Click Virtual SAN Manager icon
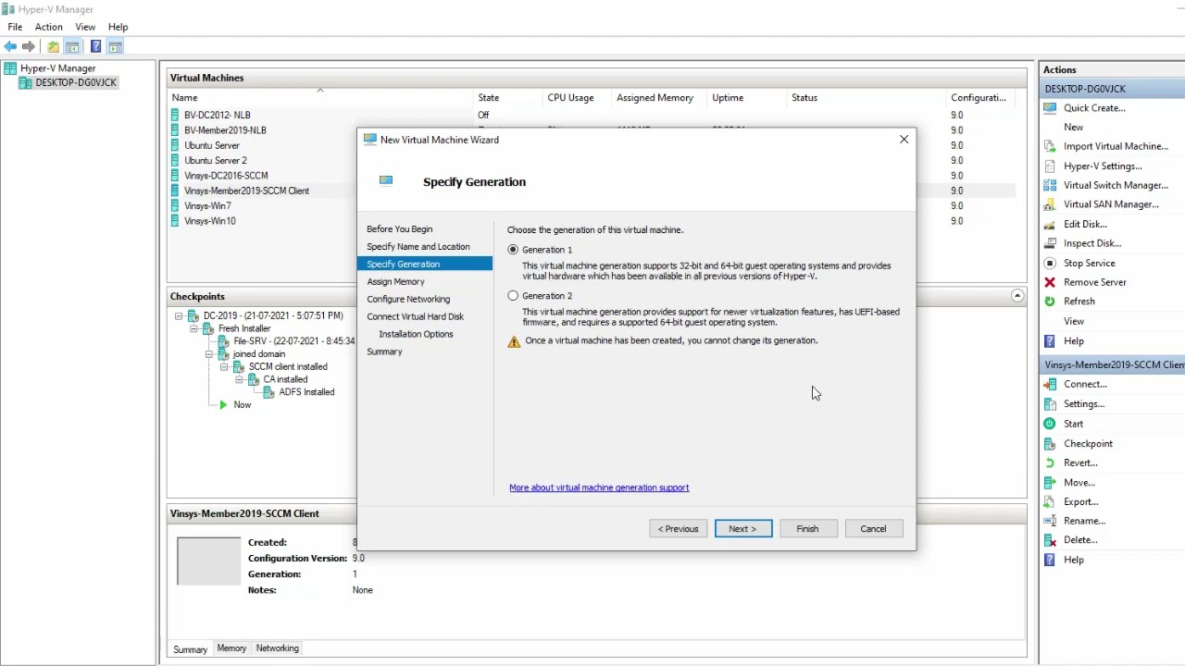The image size is (1185, 666). pos(1050,204)
